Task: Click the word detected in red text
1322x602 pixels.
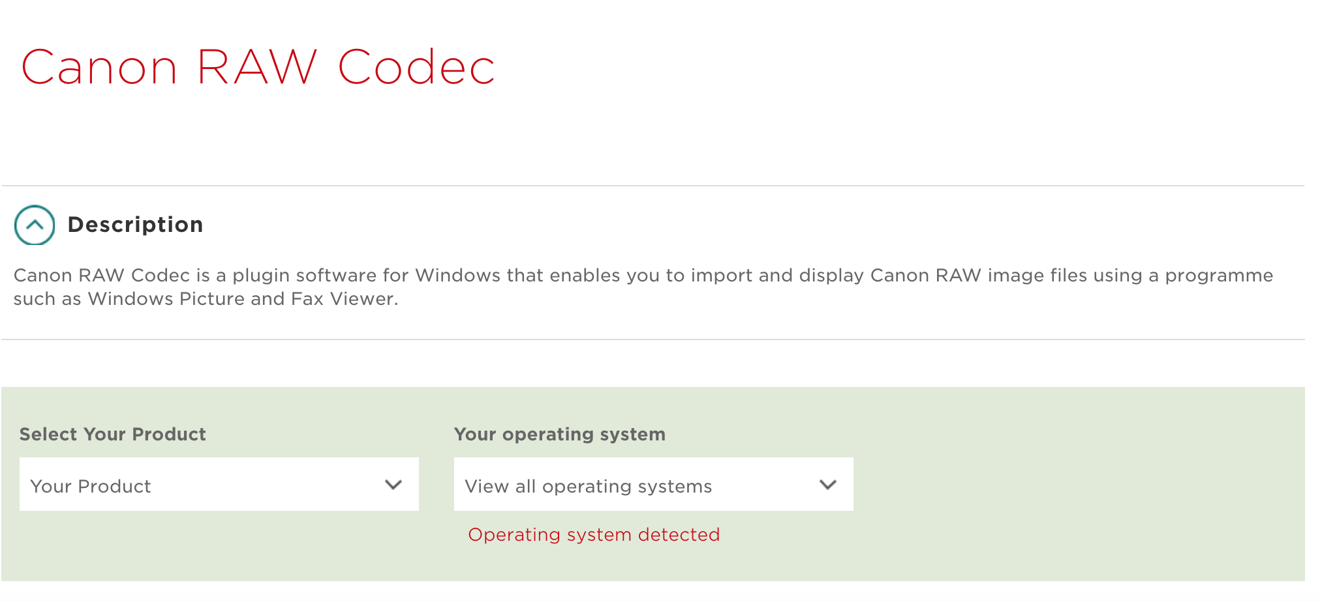Action: pyautogui.click(x=679, y=535)
